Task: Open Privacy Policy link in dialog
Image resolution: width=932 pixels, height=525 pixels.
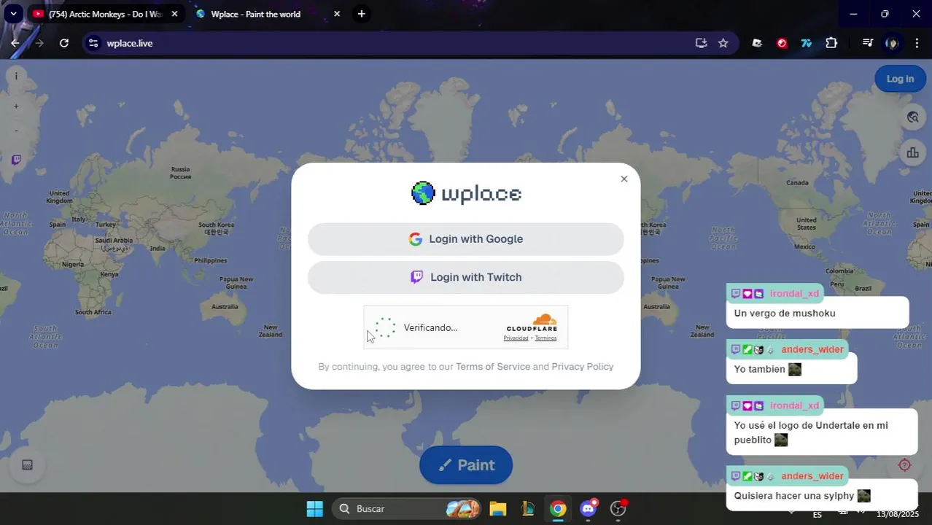Action: [x=583, y=367]
